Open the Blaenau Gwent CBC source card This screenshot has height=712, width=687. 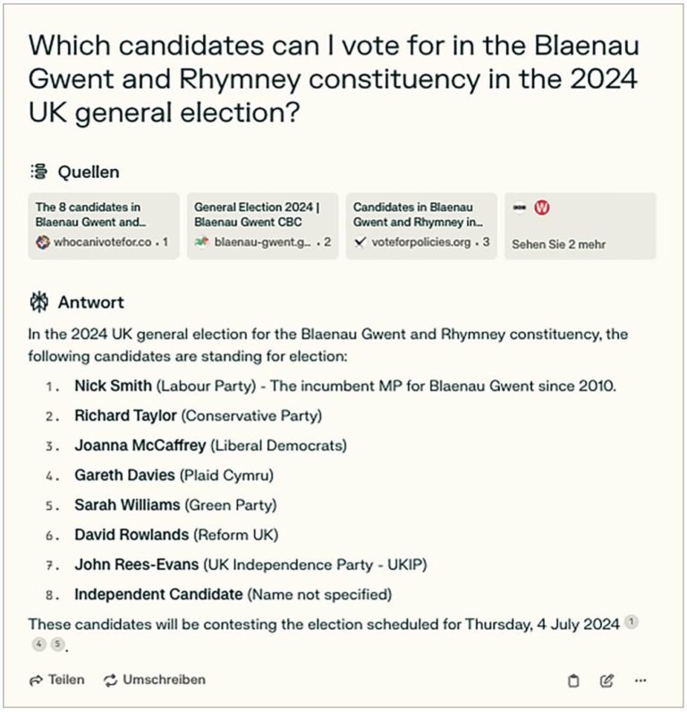(x=262, y=225)
